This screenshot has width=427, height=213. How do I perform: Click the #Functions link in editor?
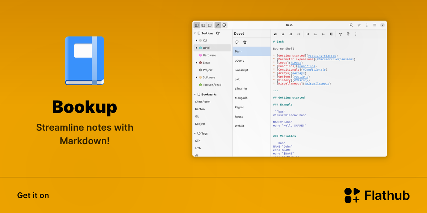tap(306, 66)
